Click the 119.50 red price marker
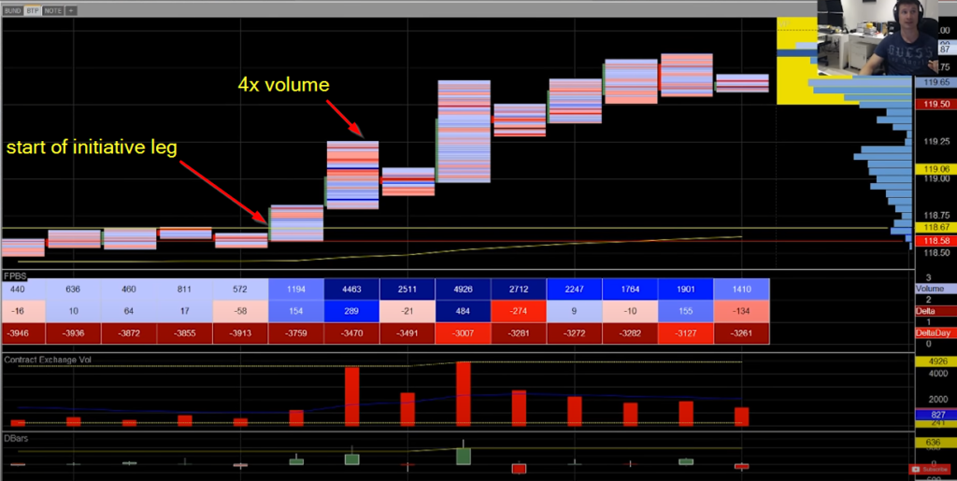This screenshot has width=957, height=481. click(x=936, y=105)
